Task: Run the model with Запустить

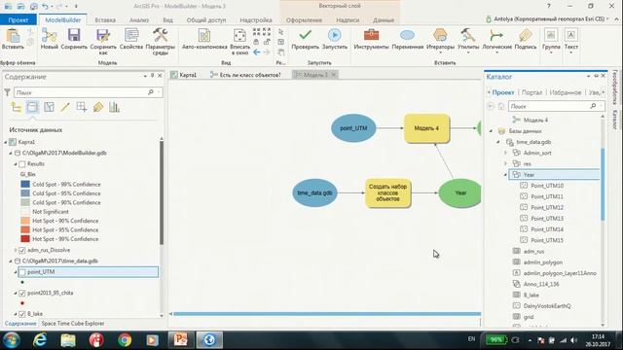Action: pos(335,39)
